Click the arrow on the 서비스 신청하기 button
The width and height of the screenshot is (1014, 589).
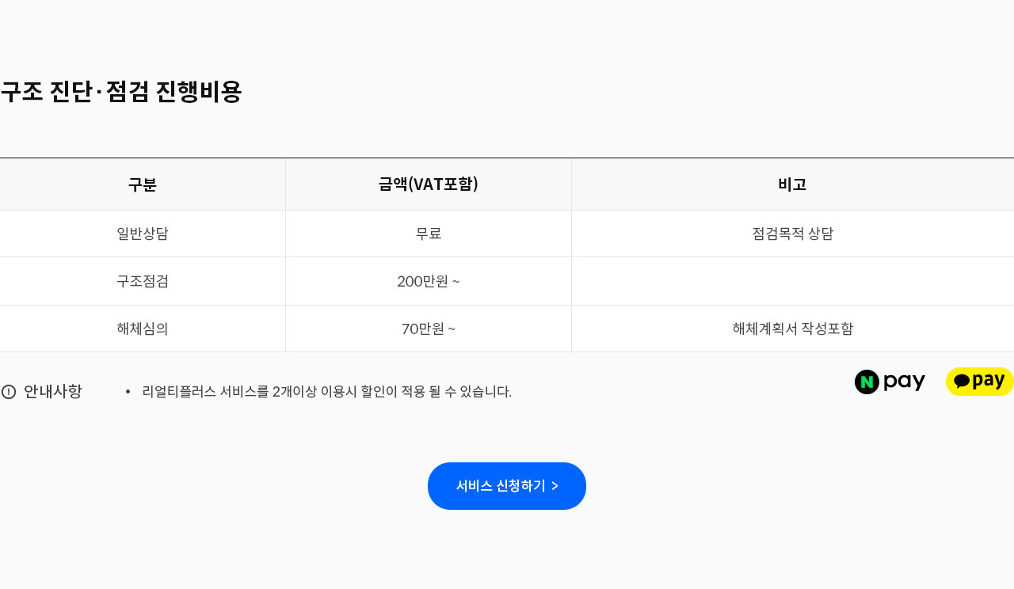pos(555,486)
